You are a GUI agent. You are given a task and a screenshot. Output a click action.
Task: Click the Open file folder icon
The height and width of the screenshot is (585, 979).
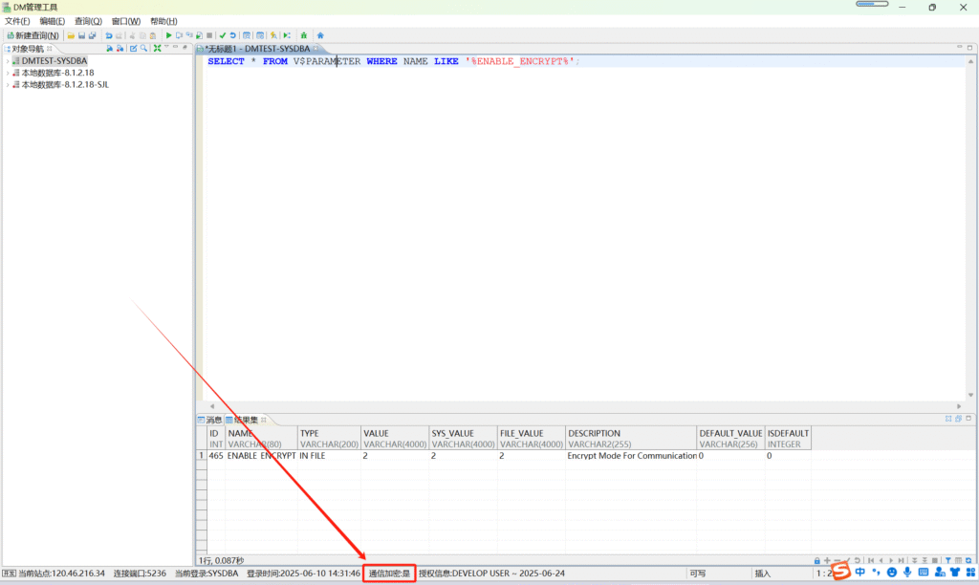tap(71, 35)
